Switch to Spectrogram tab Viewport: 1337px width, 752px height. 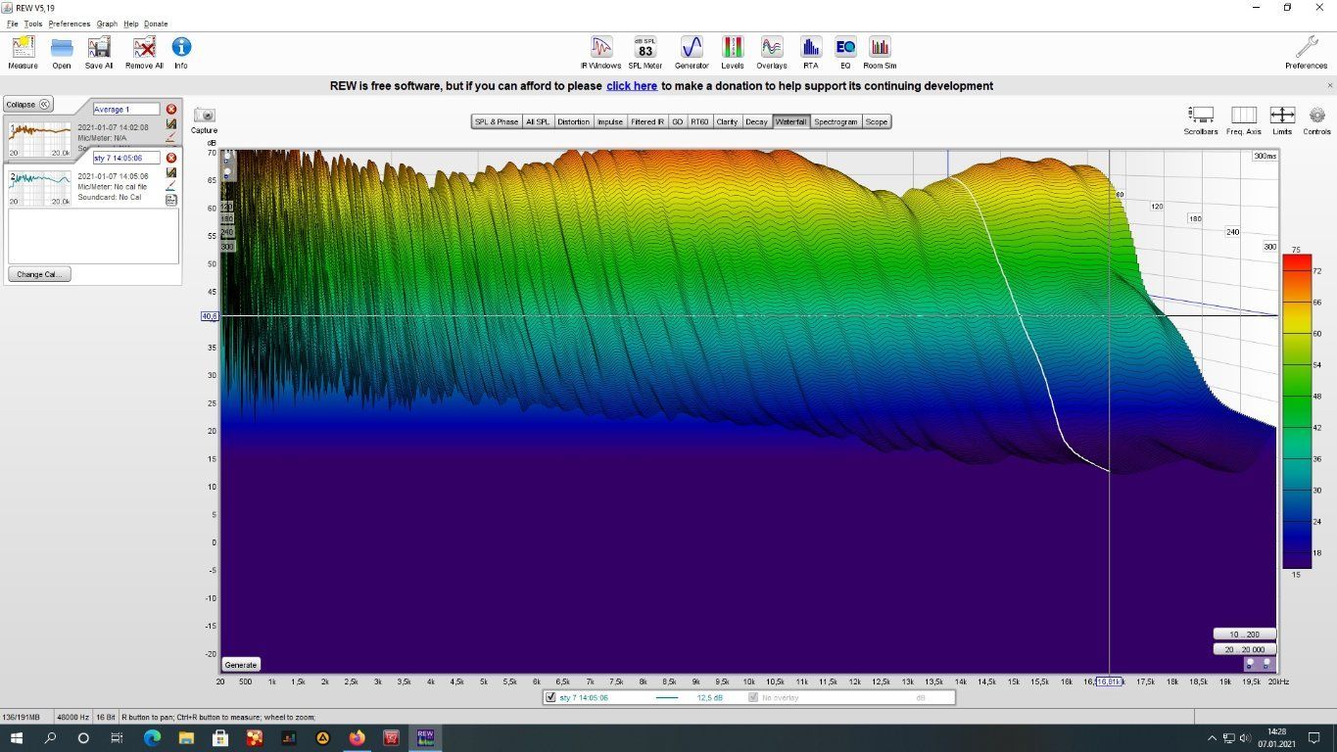pyautogui.click(x=836, y=122)
